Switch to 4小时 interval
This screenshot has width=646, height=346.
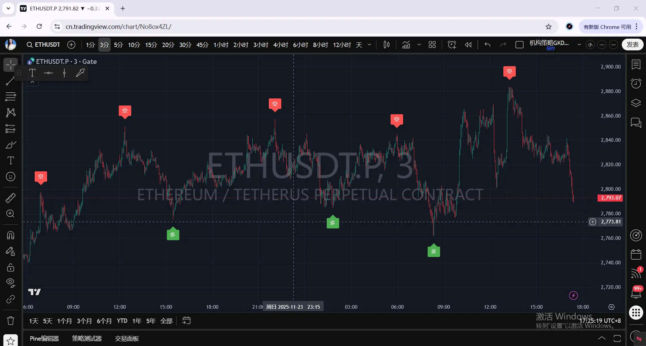281,45
